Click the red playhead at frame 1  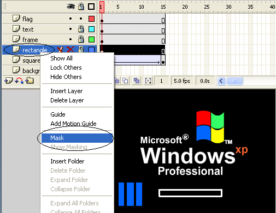[102, 7]
